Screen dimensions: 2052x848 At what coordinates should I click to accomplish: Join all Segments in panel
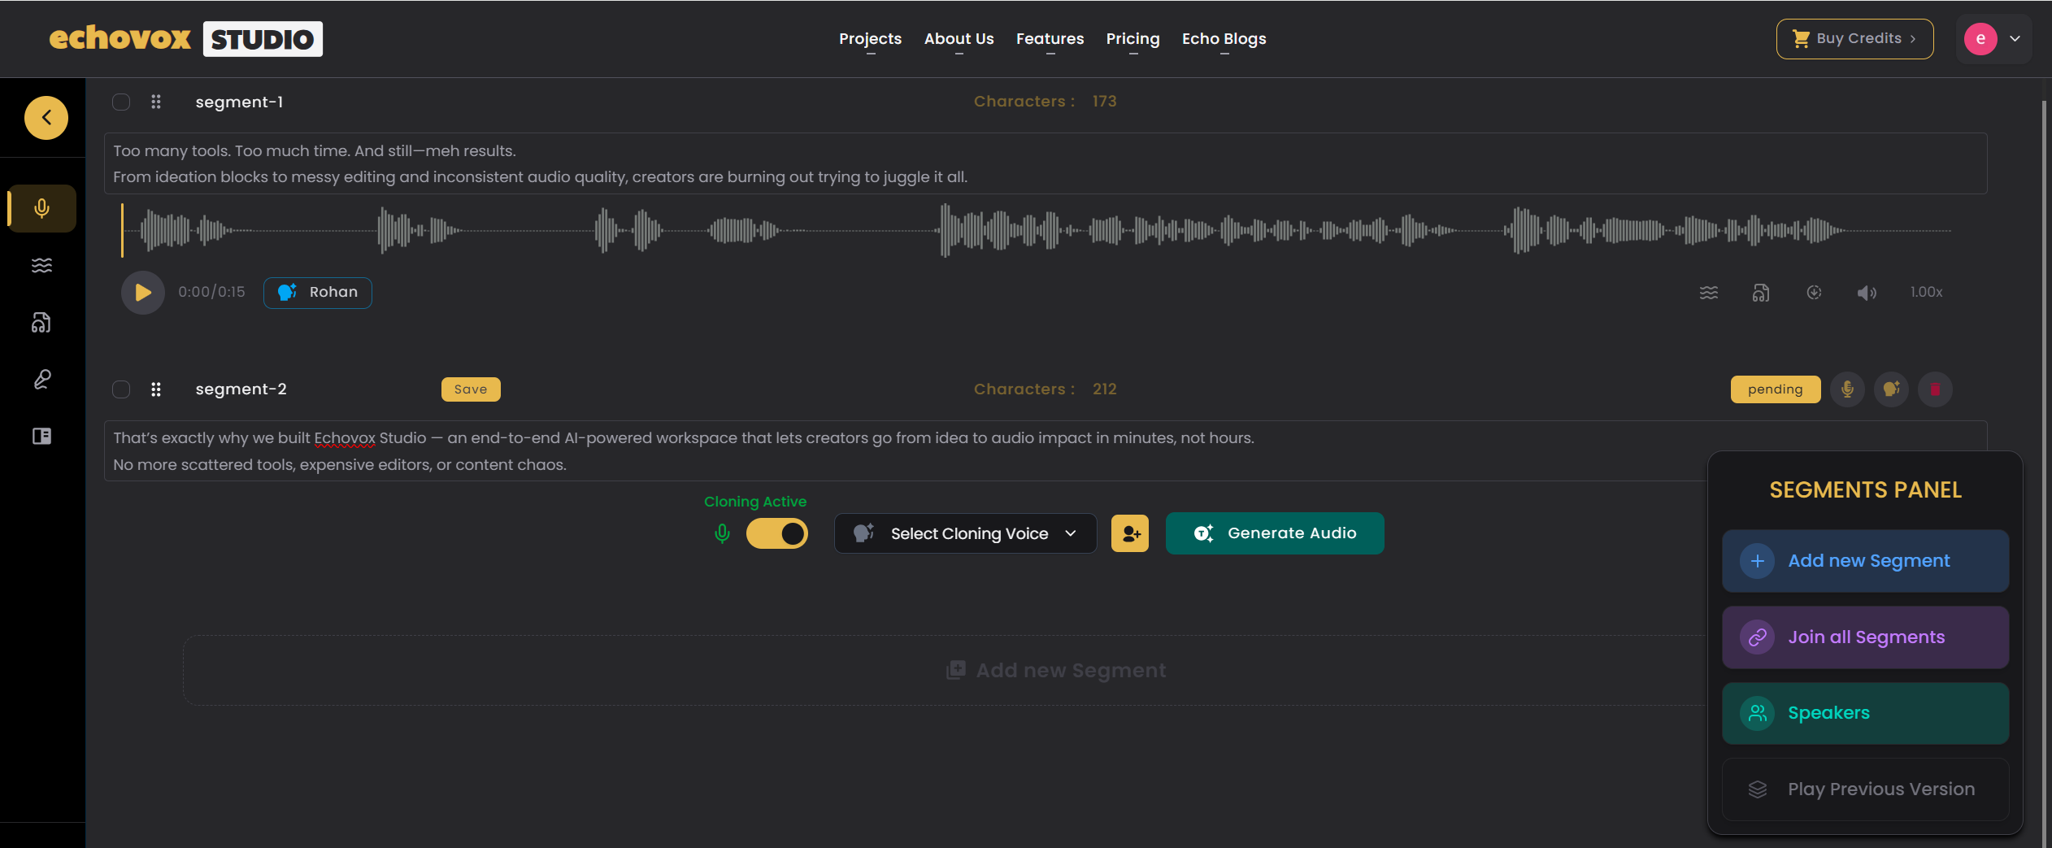1865,637
